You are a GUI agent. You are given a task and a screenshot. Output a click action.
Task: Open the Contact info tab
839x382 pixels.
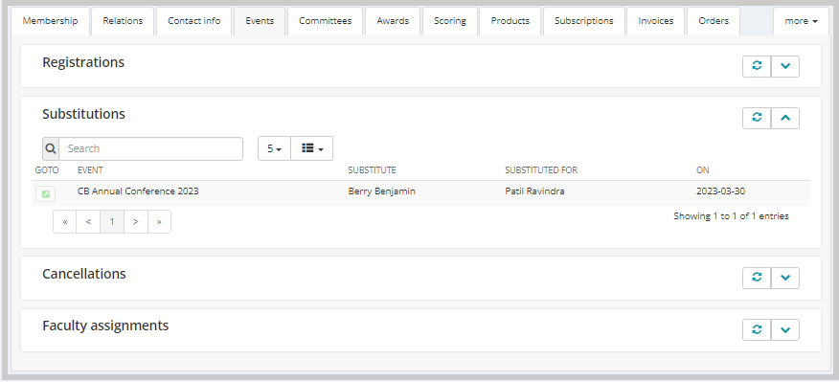193,21
